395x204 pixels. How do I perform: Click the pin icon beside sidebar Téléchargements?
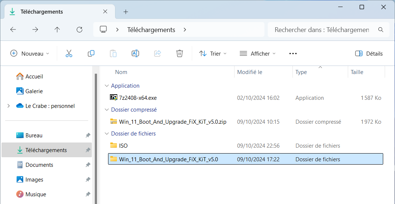pyautogui.click(x=88, y=150)
